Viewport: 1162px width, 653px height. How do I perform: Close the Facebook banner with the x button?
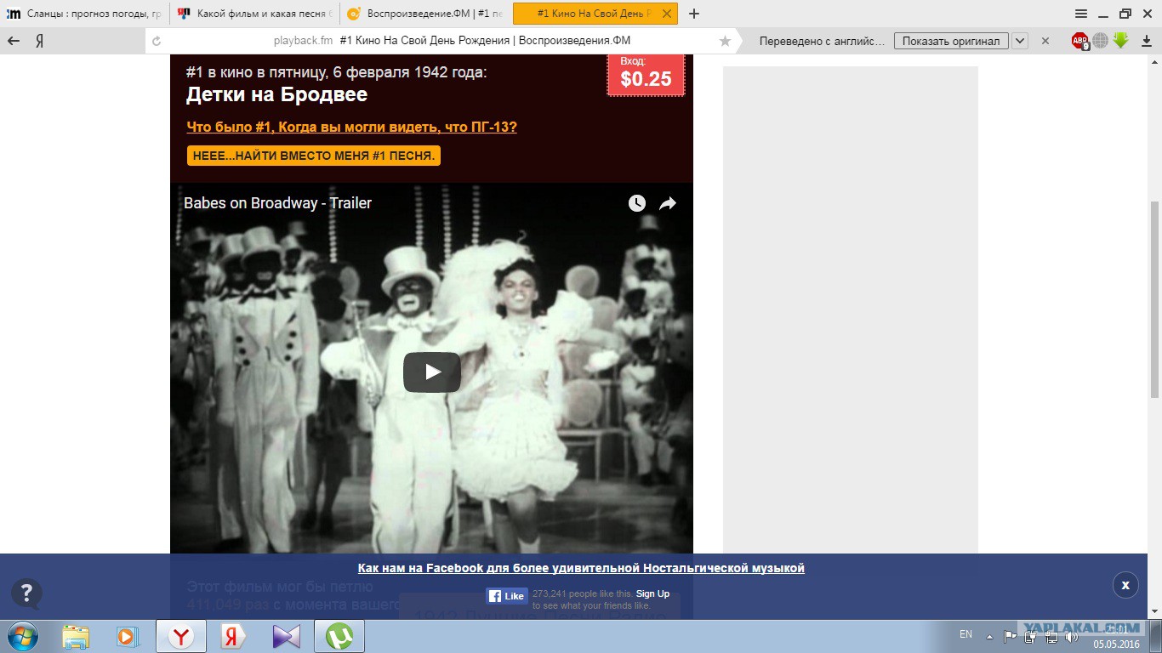pyautogui.click(x=1125, y=585)
